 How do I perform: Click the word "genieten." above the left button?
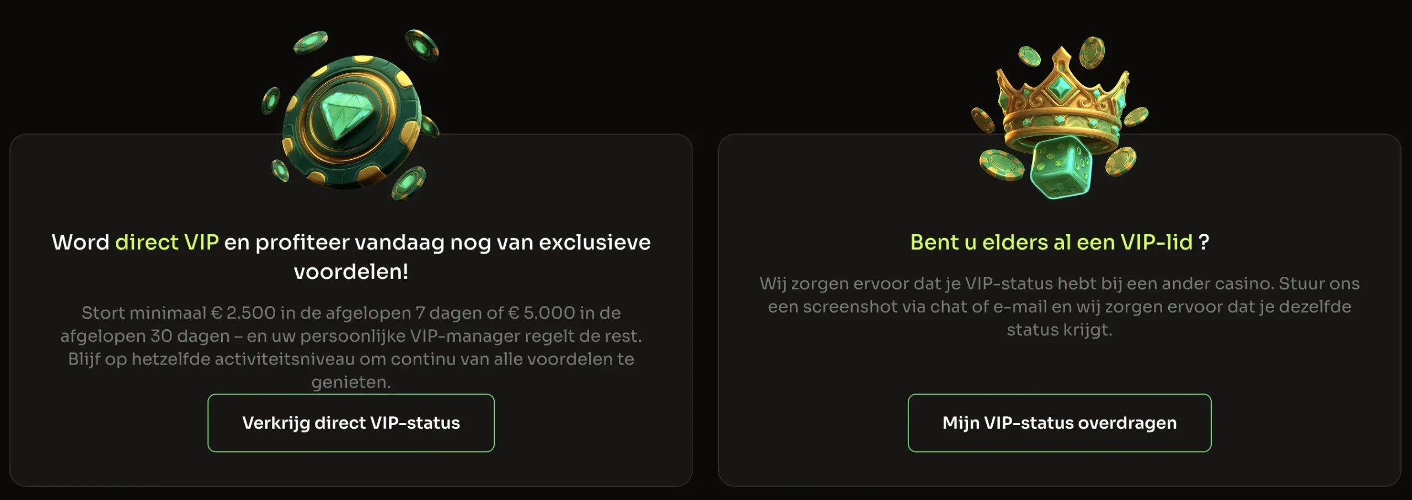(351, 382)
